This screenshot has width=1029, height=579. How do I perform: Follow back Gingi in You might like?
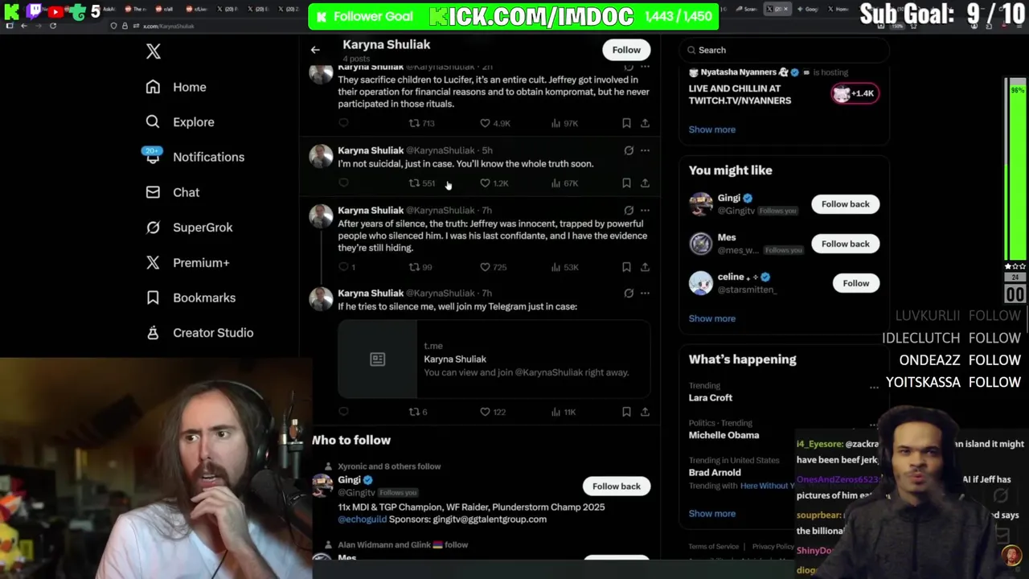[845, 204]
